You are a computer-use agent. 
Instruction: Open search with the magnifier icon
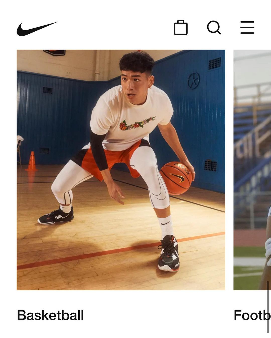pyautogui.click(x=214, y=28)
